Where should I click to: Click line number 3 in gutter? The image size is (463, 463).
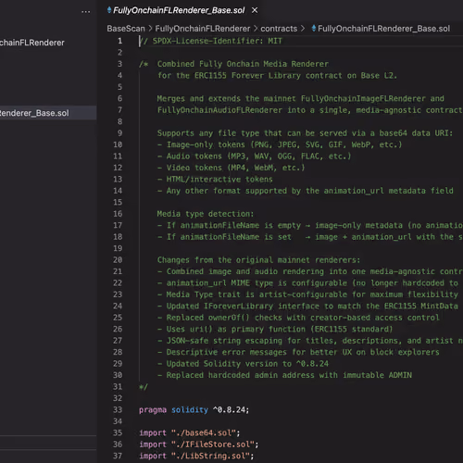[119, 64]
